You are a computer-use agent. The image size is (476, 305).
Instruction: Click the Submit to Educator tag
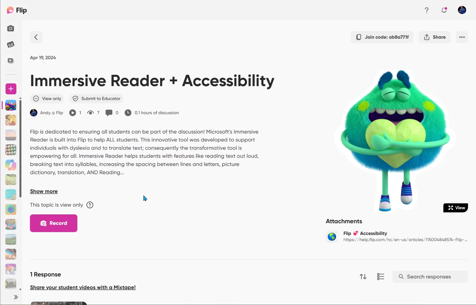pyautogui.click(x=96, y=99)
